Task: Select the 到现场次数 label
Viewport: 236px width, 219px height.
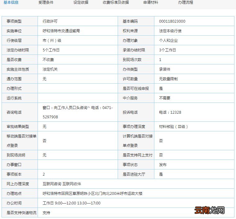Action: coord(132,60)
